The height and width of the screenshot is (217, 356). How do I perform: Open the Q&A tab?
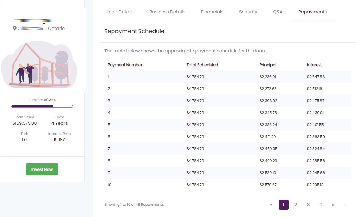278,12
